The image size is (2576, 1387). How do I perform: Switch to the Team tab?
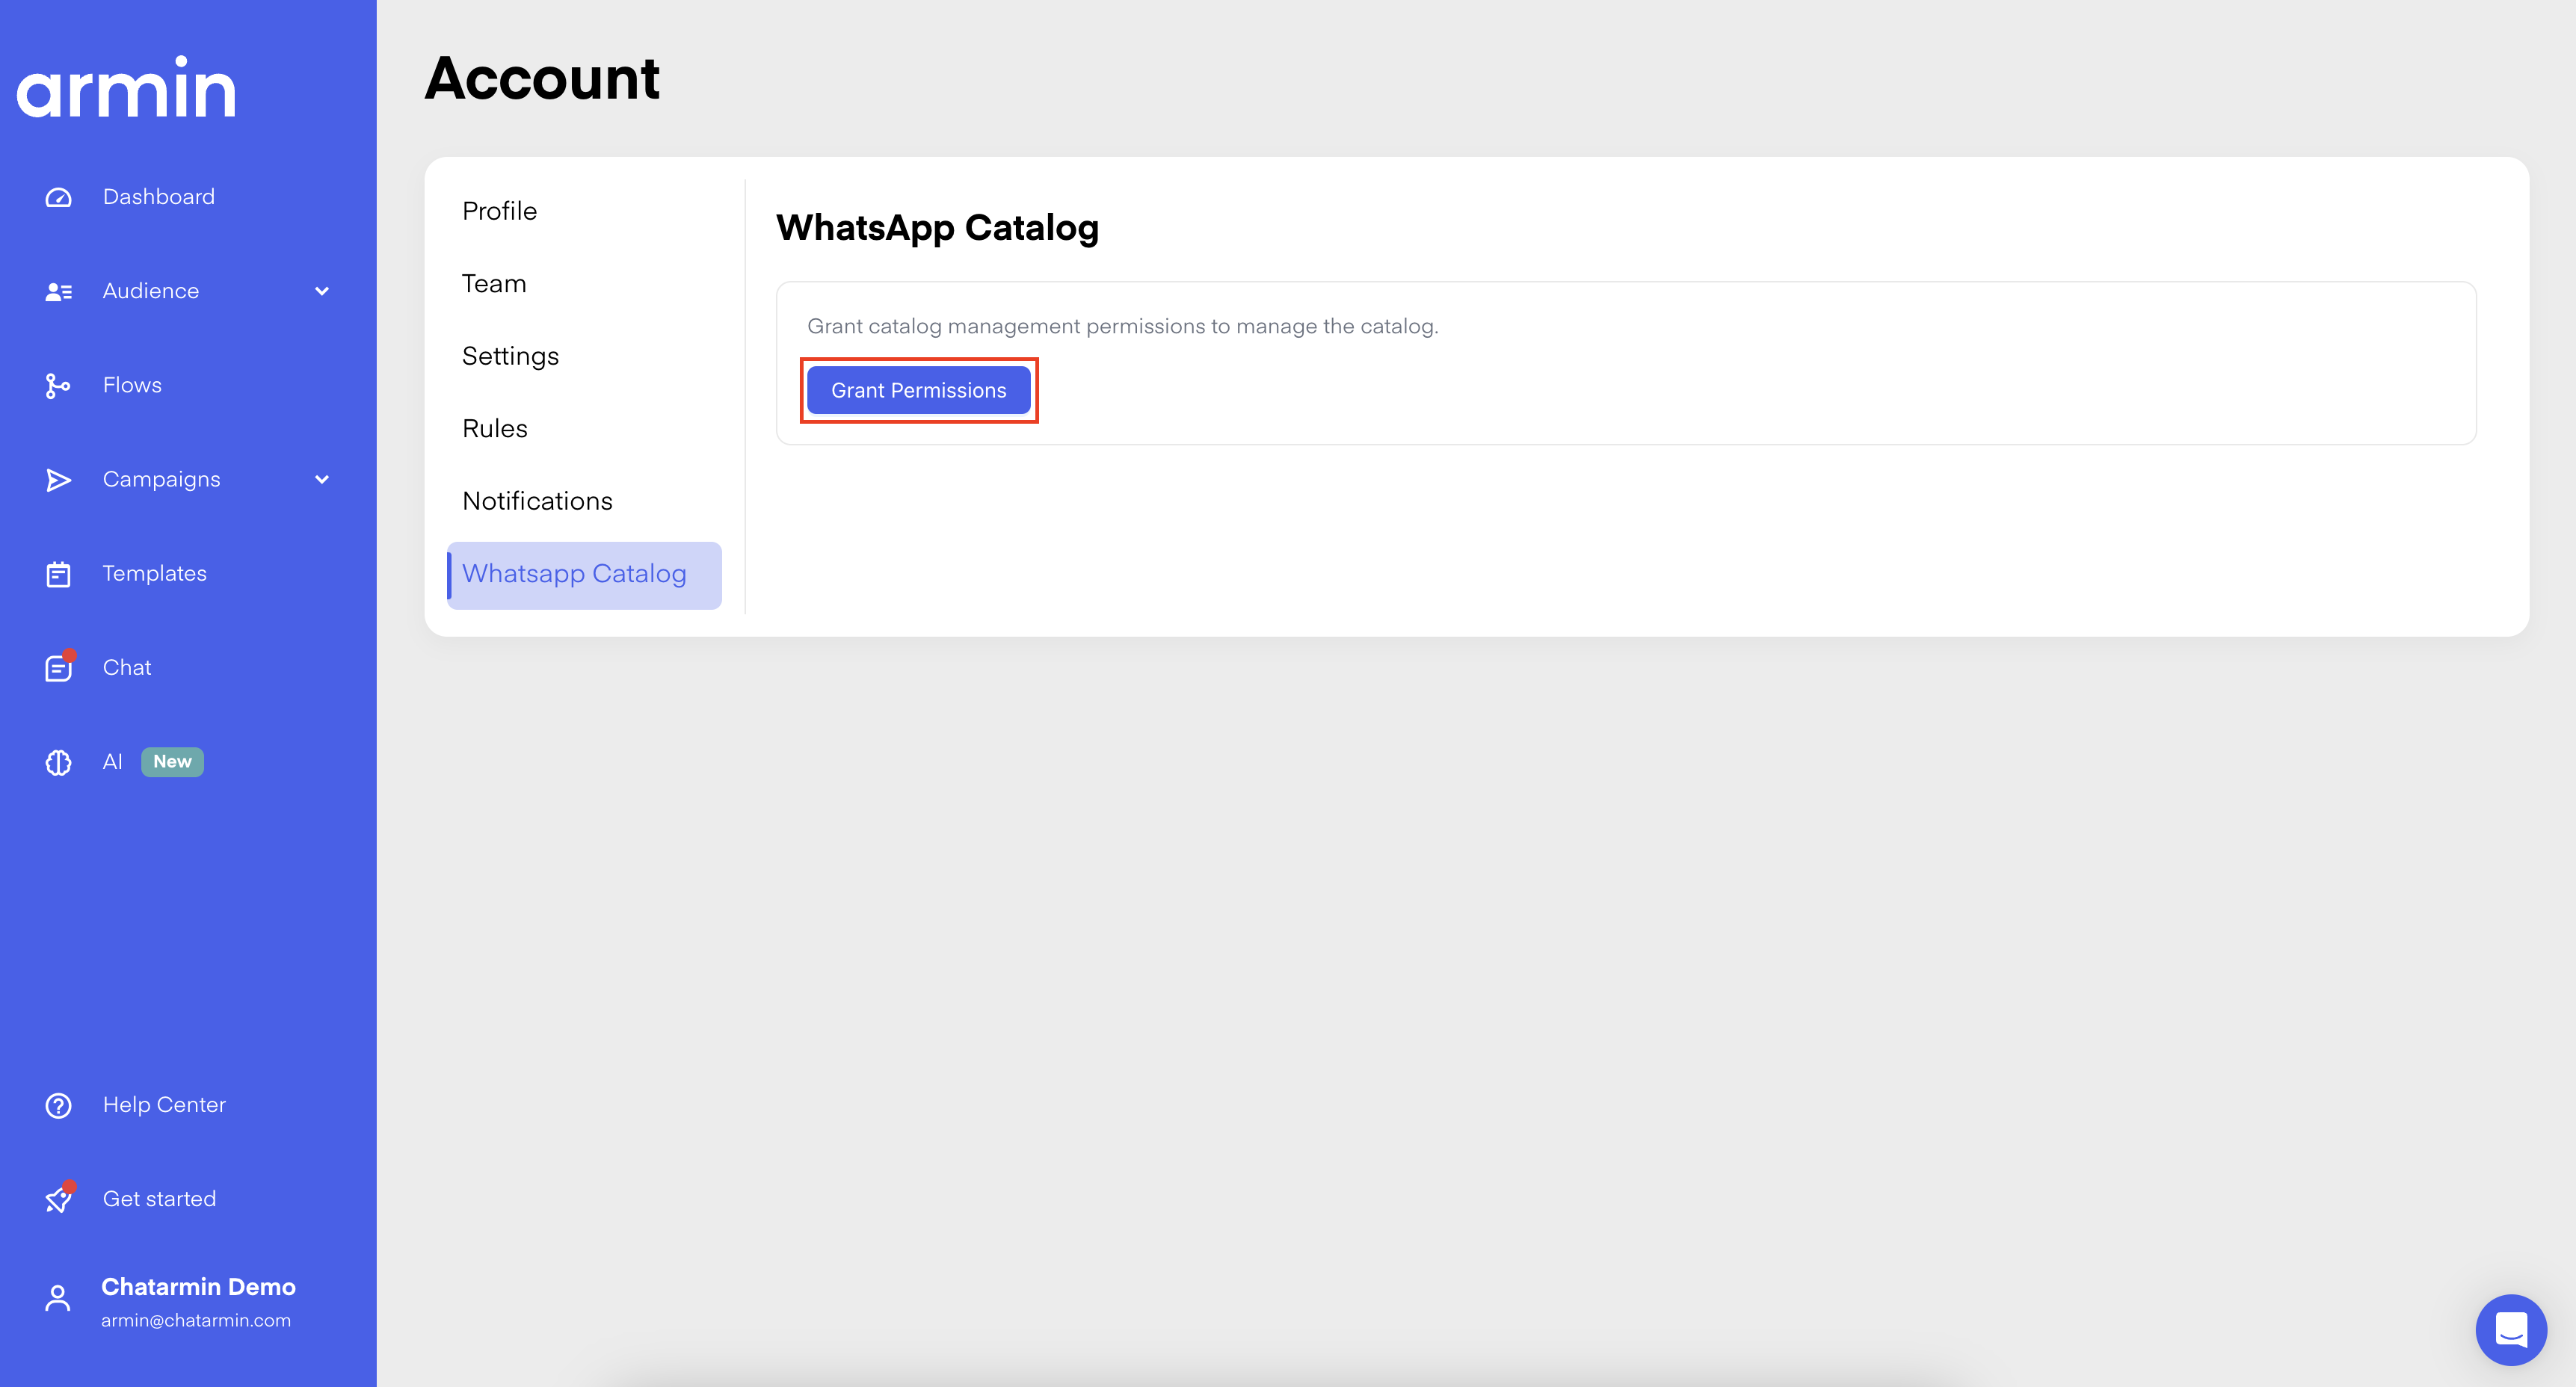pos(493,284)
